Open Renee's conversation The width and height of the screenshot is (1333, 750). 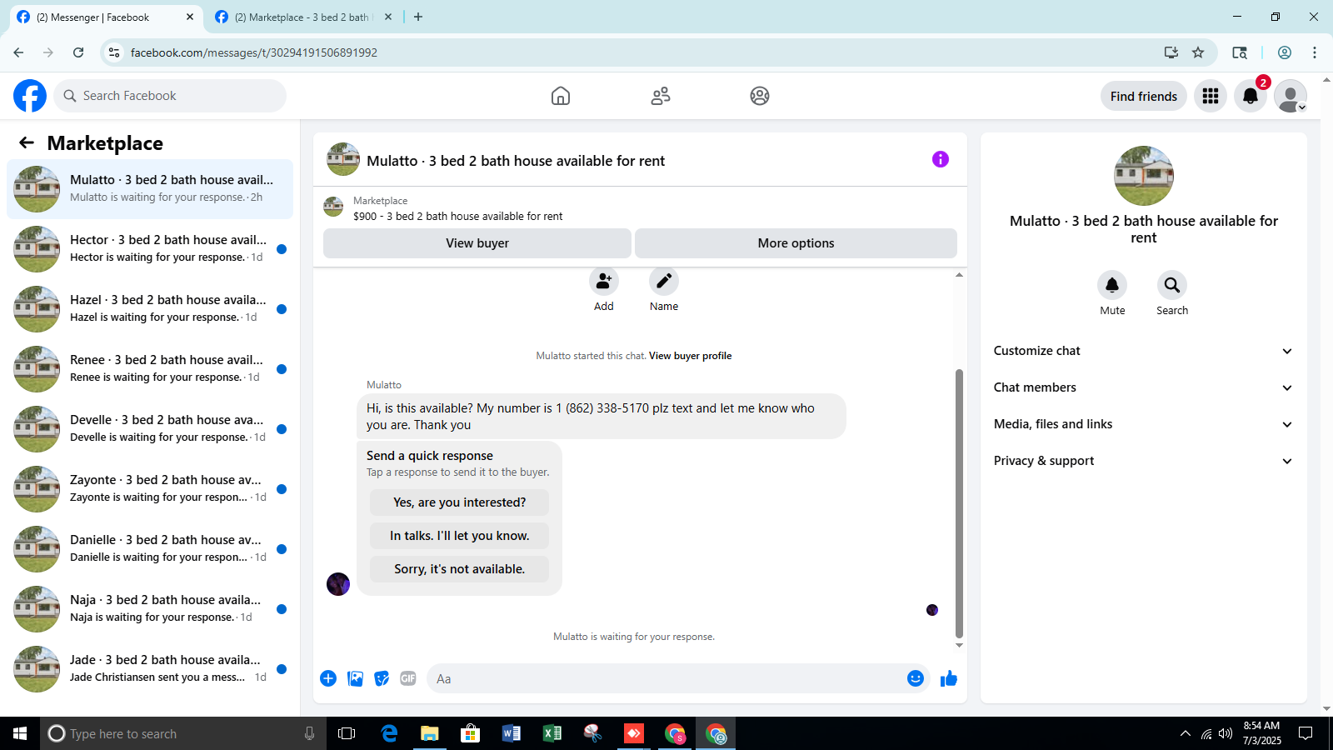[150, 368]
